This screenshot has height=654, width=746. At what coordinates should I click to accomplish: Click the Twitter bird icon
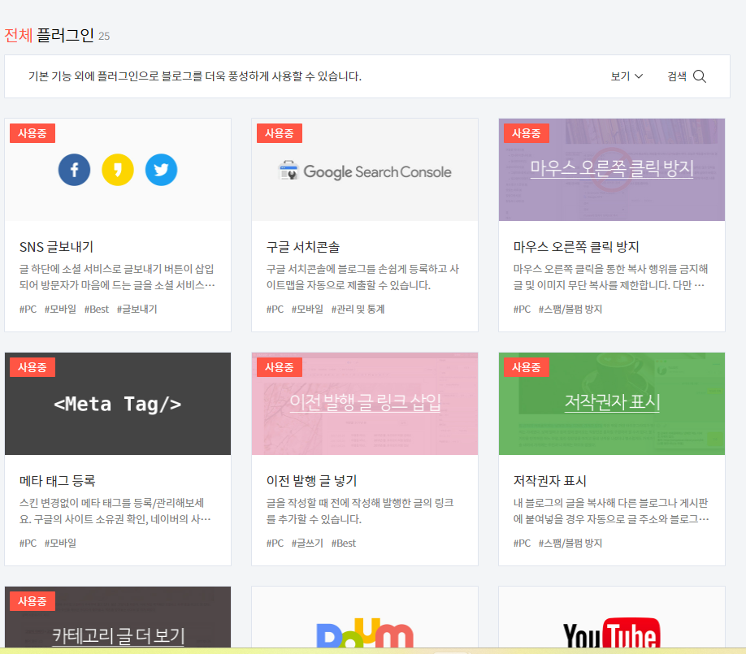pyautogui.click(x=161, y=170)
